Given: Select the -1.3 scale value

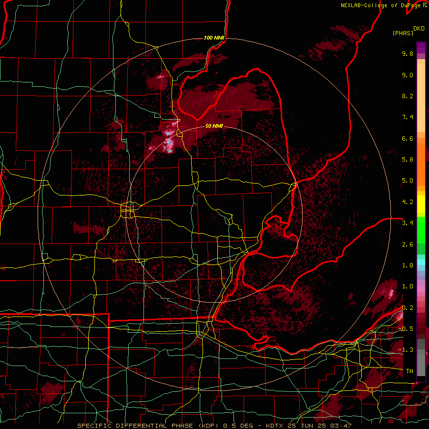Looking at the screenshot, I should pos(406,350).
